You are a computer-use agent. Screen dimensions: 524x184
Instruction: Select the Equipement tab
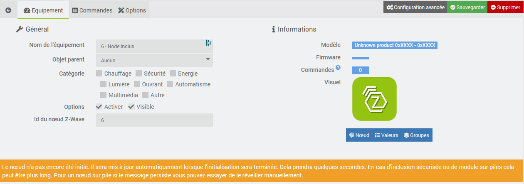click(43, 10)
